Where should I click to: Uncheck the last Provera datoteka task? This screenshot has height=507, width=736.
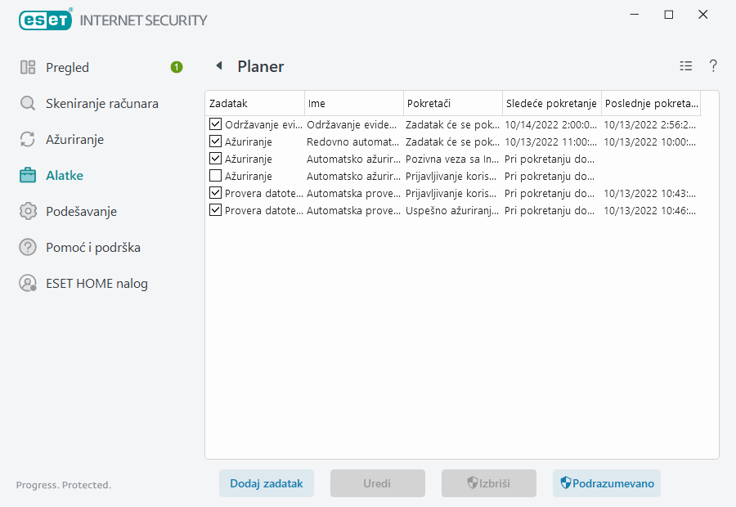pyautogui.click(x=214, y=210)
